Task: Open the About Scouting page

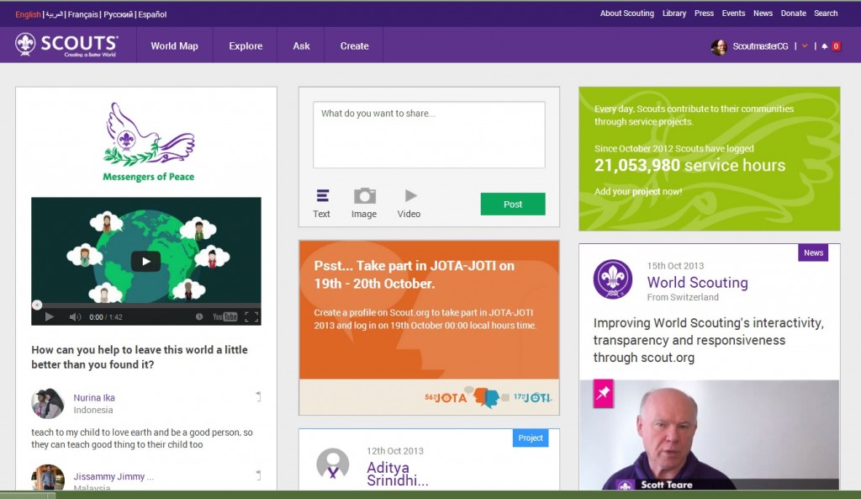Action: pos(627,13)
